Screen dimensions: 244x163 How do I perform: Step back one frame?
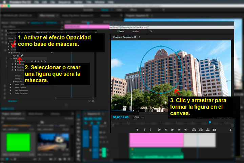[x=166, y=130]
